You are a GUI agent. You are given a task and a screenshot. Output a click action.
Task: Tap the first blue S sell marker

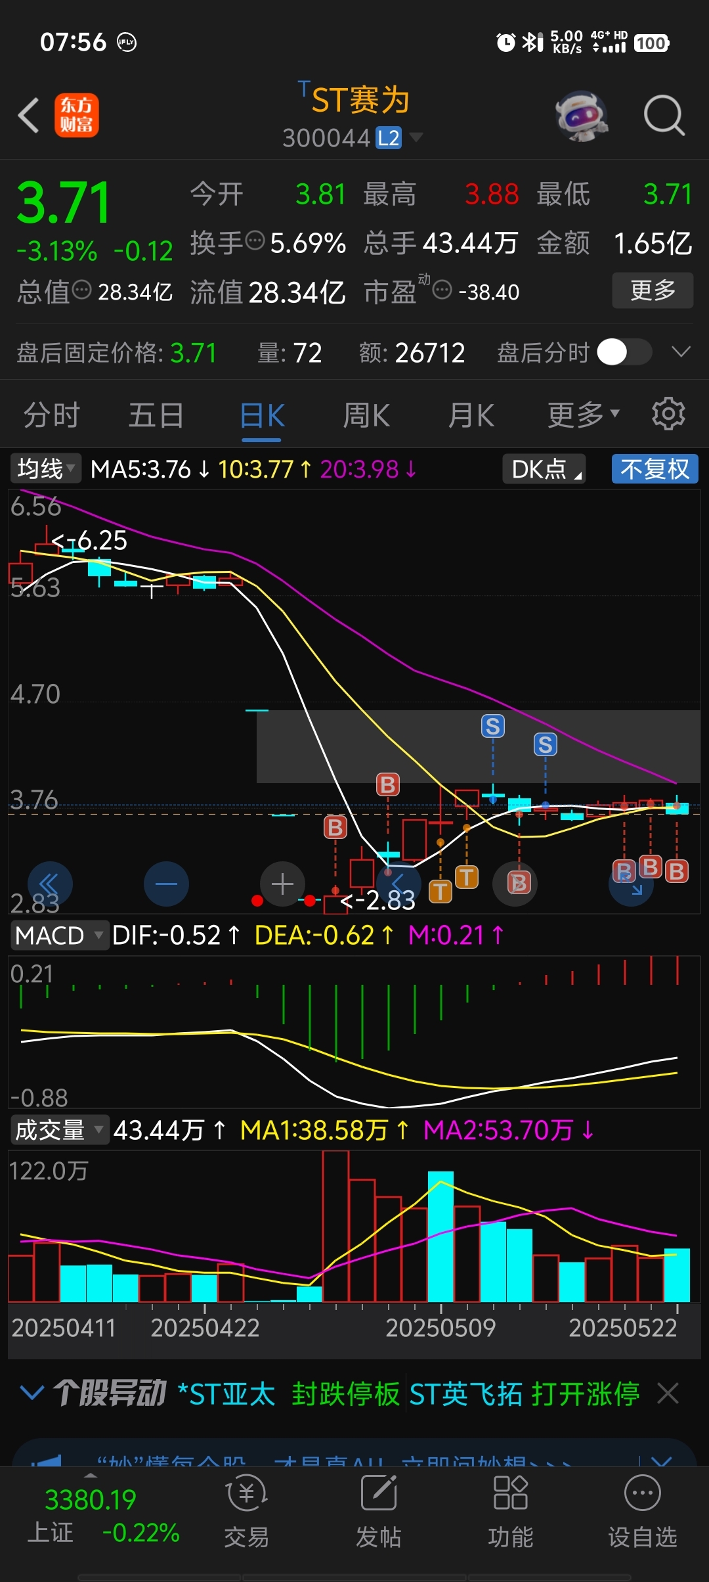[x=493, y=726]
